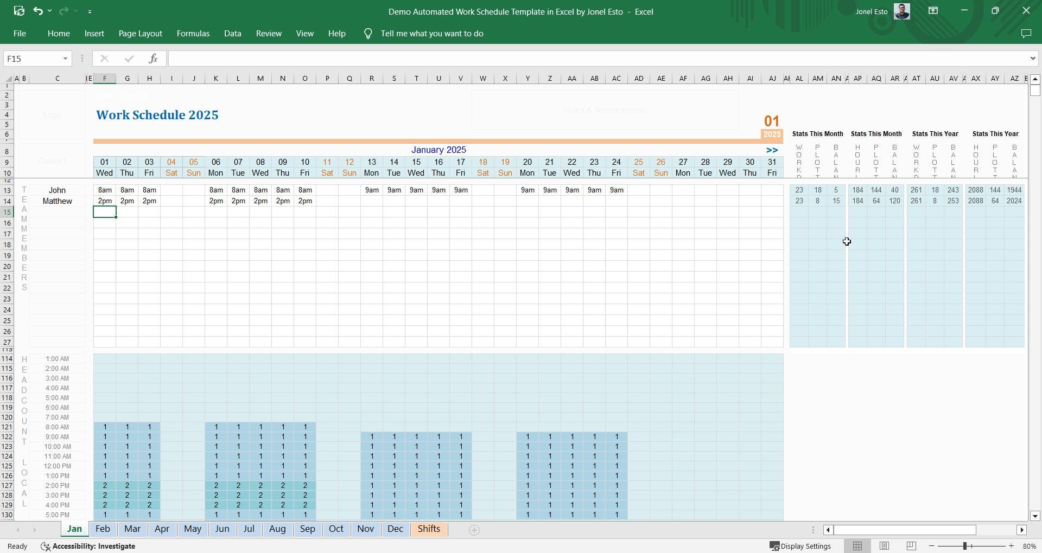The height and width of the screenshot is (553, 1042).
Task: Click the next month >> button
Action: 772,150
